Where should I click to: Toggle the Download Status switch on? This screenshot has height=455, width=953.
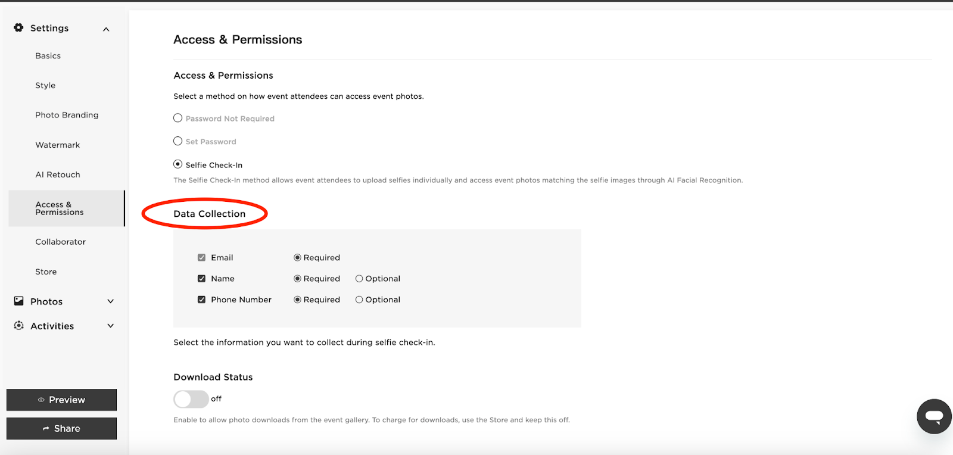click(x=191, y=399)
